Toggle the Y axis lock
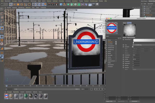The width and height of the screenshot is (155, 103). tap(37, 4)
